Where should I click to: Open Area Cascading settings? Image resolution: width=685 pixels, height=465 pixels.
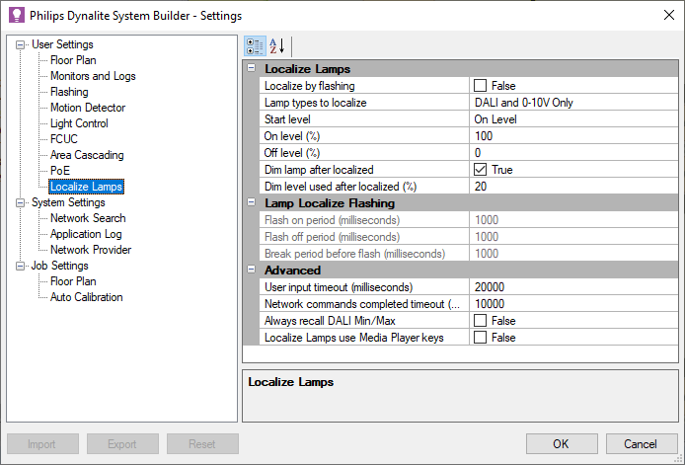tap(87, 155)
